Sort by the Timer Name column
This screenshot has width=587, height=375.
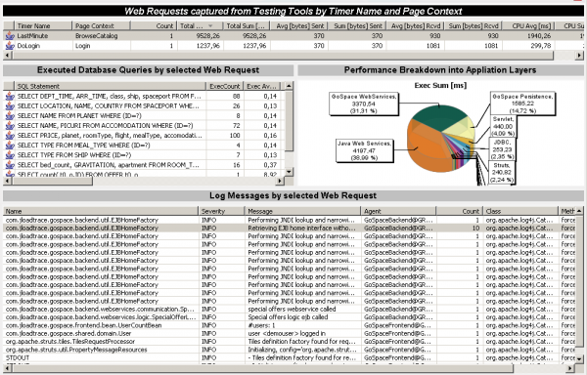[43, 25]
